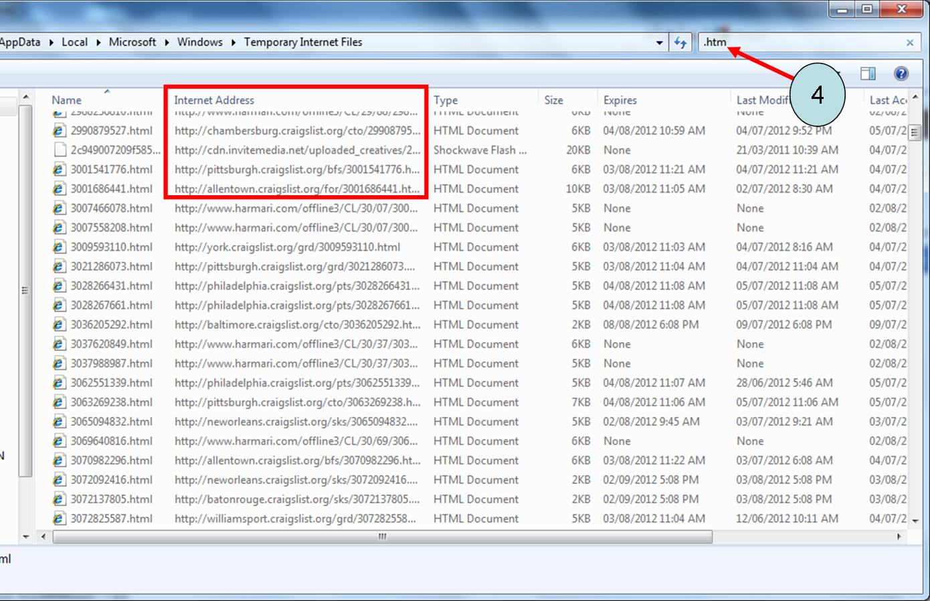Click icon of 3001686441.html file
930x601 pixels.
59,189
